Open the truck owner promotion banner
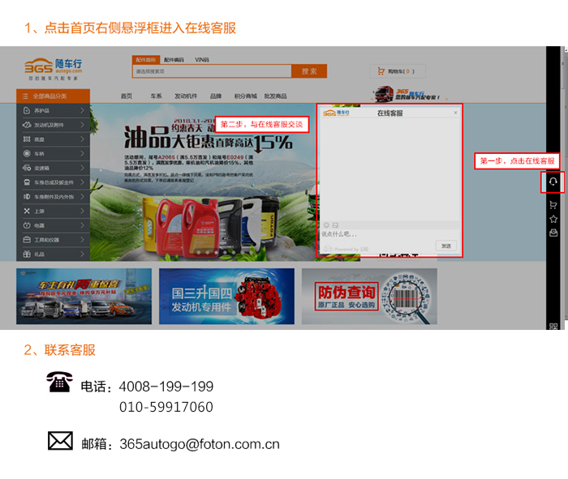The image size is (568, 479). (x=84, y=297)
